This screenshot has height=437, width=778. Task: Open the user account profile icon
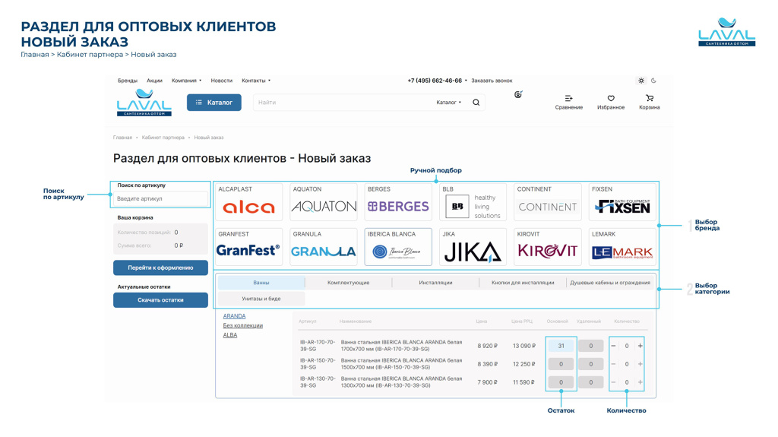click(x=518, y=94)
